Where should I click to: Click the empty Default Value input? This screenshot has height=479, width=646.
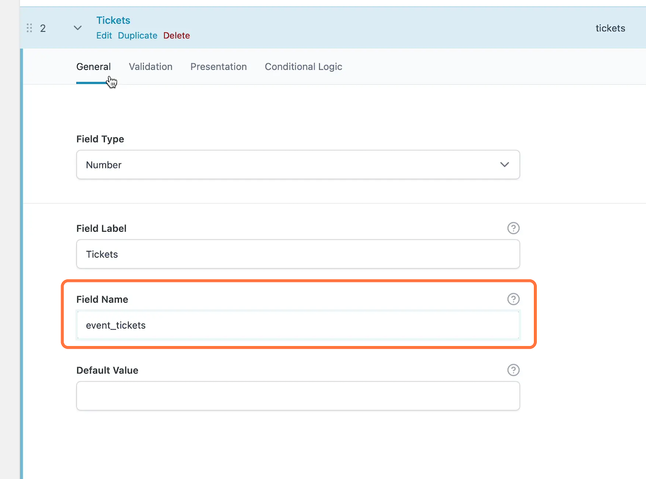tap(298, 396)
